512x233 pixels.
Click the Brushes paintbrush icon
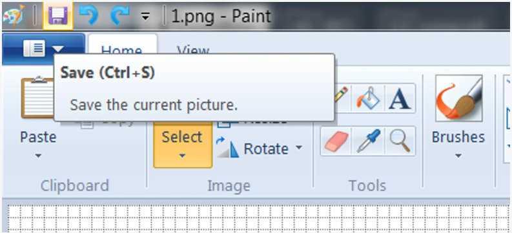[459, 98]
